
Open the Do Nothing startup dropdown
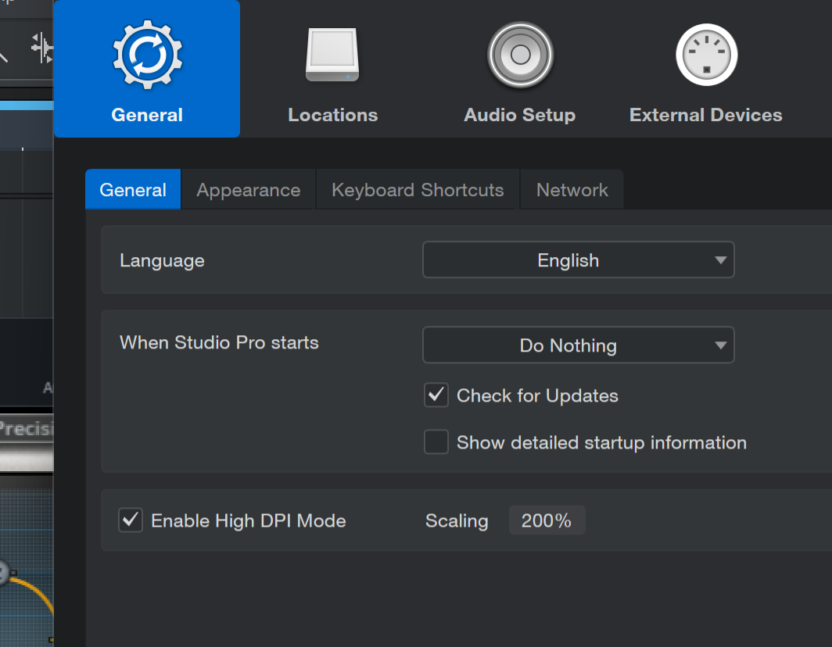(x=579, y=345)
